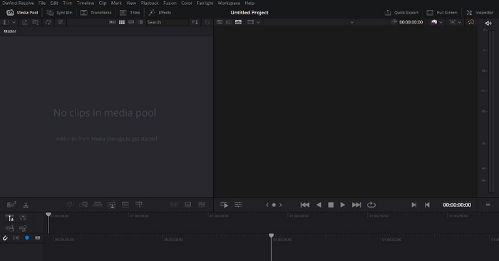Select the timeline viewer mode
The width and height of the screenshot is (499, 261).
coord(238,22)
